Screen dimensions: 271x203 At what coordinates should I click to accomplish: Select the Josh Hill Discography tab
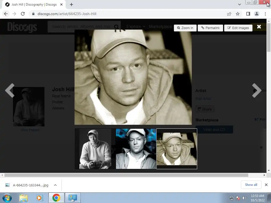point(34,5)
